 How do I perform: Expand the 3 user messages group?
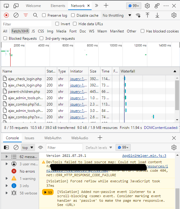tap(7, 164)
